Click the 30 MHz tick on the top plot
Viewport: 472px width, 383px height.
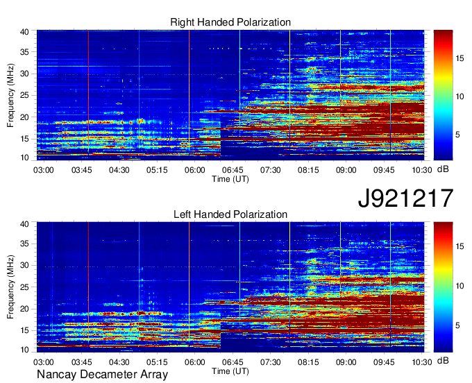coord(25,74)
